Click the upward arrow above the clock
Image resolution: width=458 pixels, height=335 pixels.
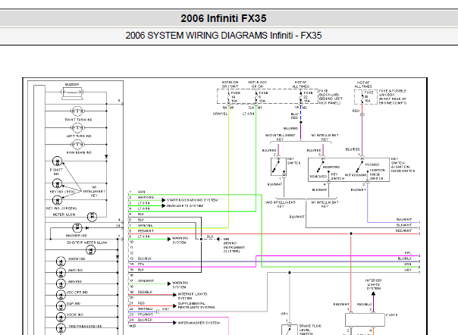point(373,293)
